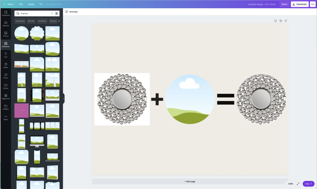
Task: Click the Share button
Action: coord(284,4)
